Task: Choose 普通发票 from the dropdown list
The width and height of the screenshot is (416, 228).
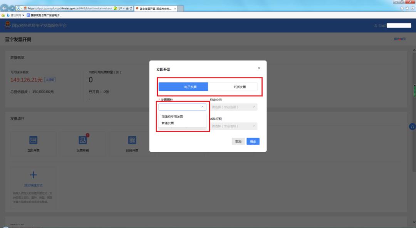Action: (168, 123)
